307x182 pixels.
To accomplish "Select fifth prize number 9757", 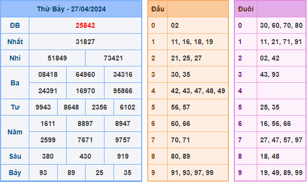I will point(123,140).
